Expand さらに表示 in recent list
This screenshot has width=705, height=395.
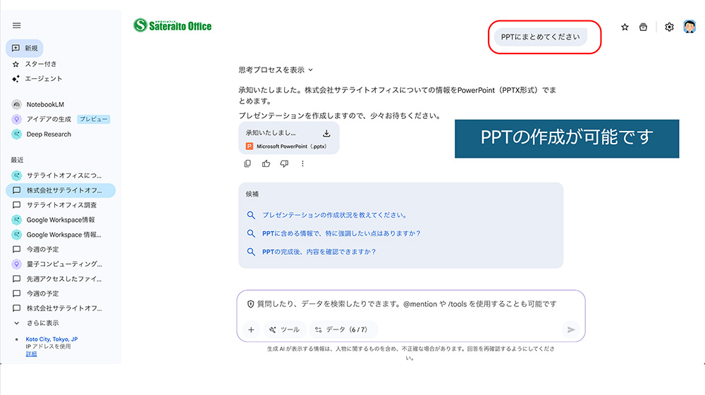[x=42, y=323]
